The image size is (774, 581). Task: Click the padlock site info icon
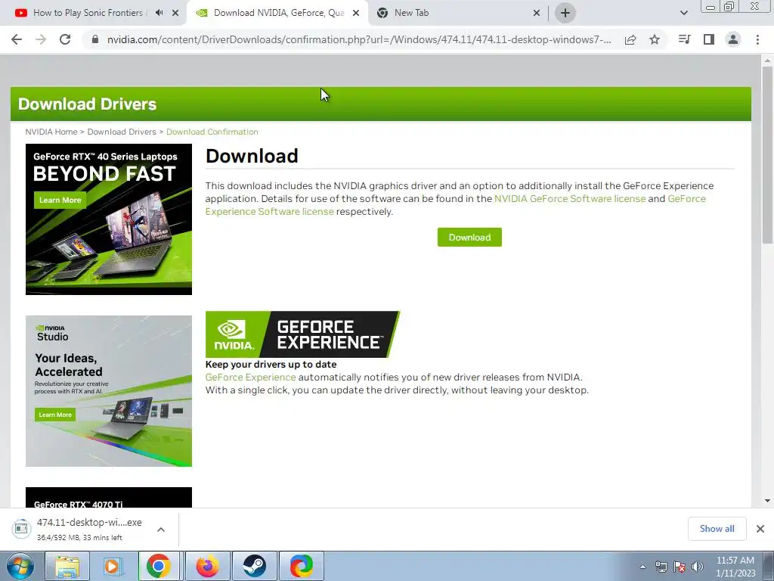tap(95, 39)
